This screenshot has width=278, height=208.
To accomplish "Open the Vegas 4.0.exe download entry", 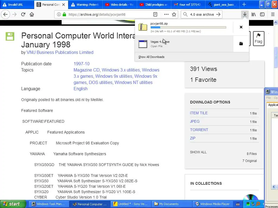I will pyautogui.click(x=184, y=44).
